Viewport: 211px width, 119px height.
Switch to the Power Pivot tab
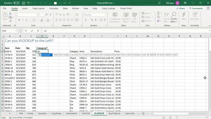tap(126, 8)
